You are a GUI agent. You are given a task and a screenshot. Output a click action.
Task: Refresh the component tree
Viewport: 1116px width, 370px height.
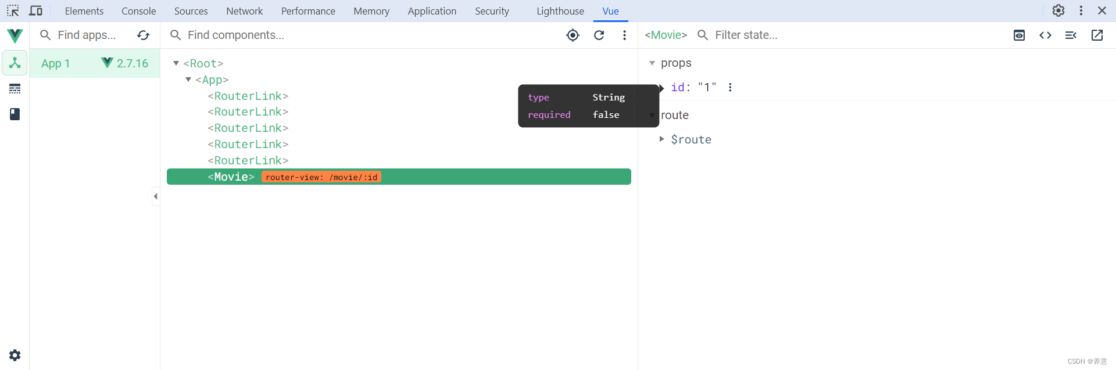[x=599, y=35]
